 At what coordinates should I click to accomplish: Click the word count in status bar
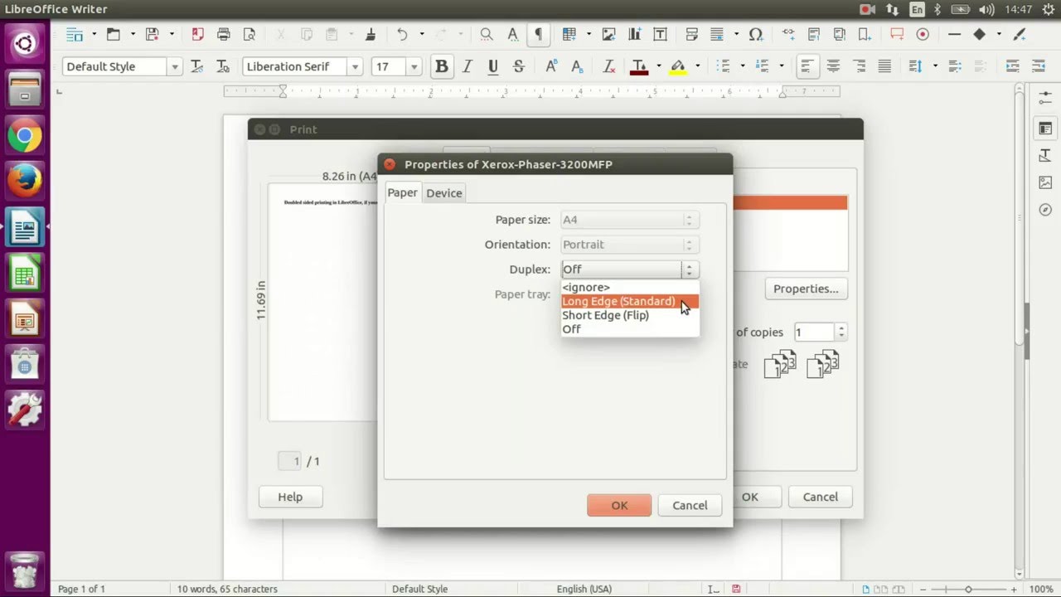(x=227, y=589)
